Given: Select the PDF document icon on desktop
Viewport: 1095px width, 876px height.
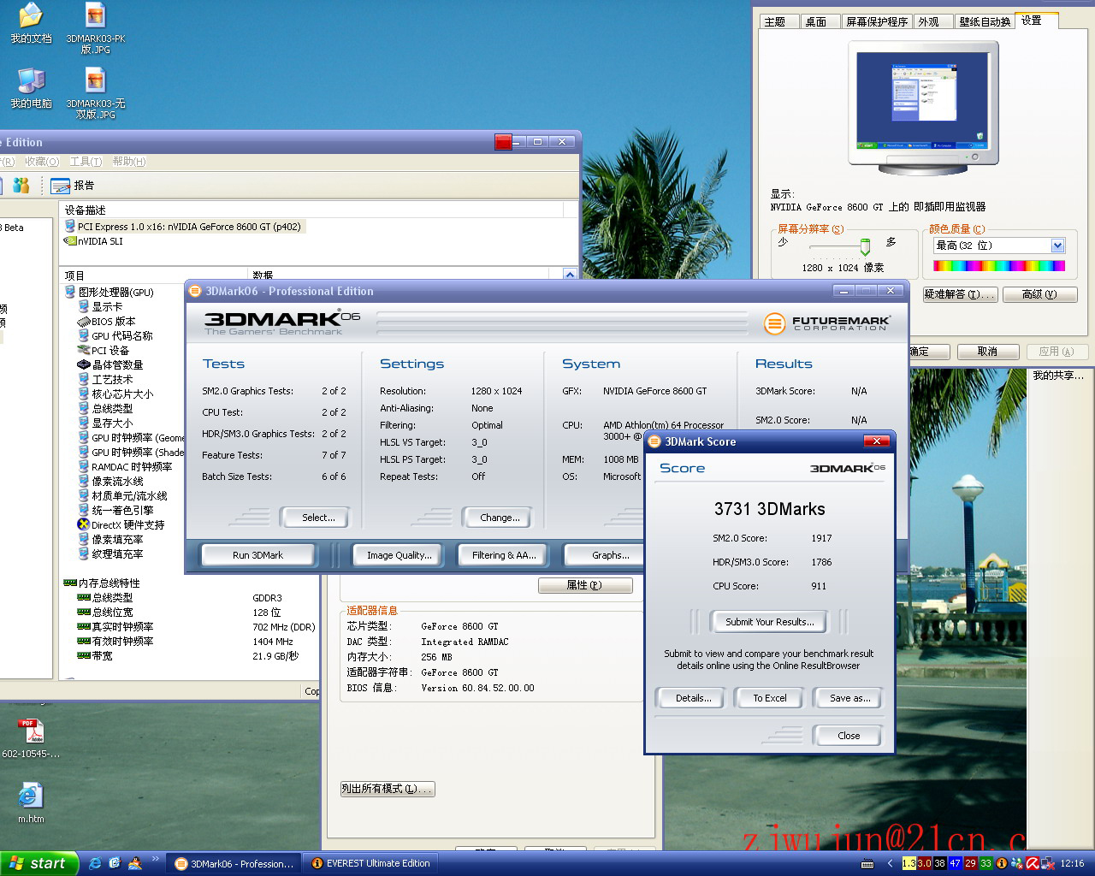Looking at the screenshot, I should click(x=31, y=731).
